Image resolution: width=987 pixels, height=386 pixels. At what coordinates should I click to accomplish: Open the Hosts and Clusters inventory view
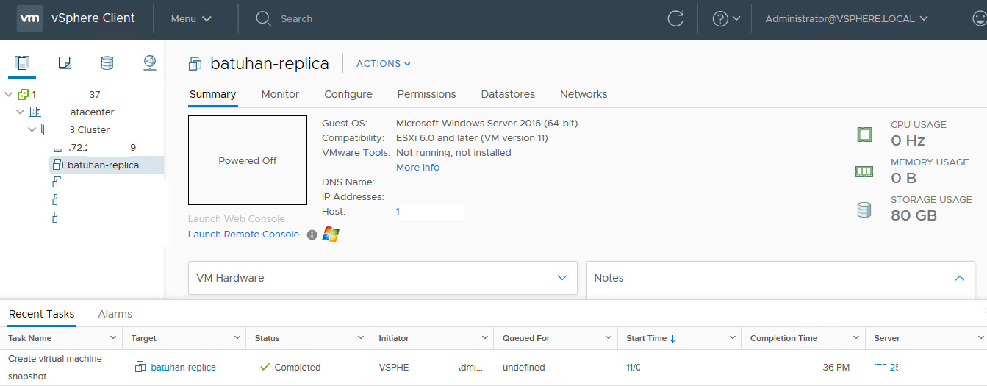(x=22, y=63)
